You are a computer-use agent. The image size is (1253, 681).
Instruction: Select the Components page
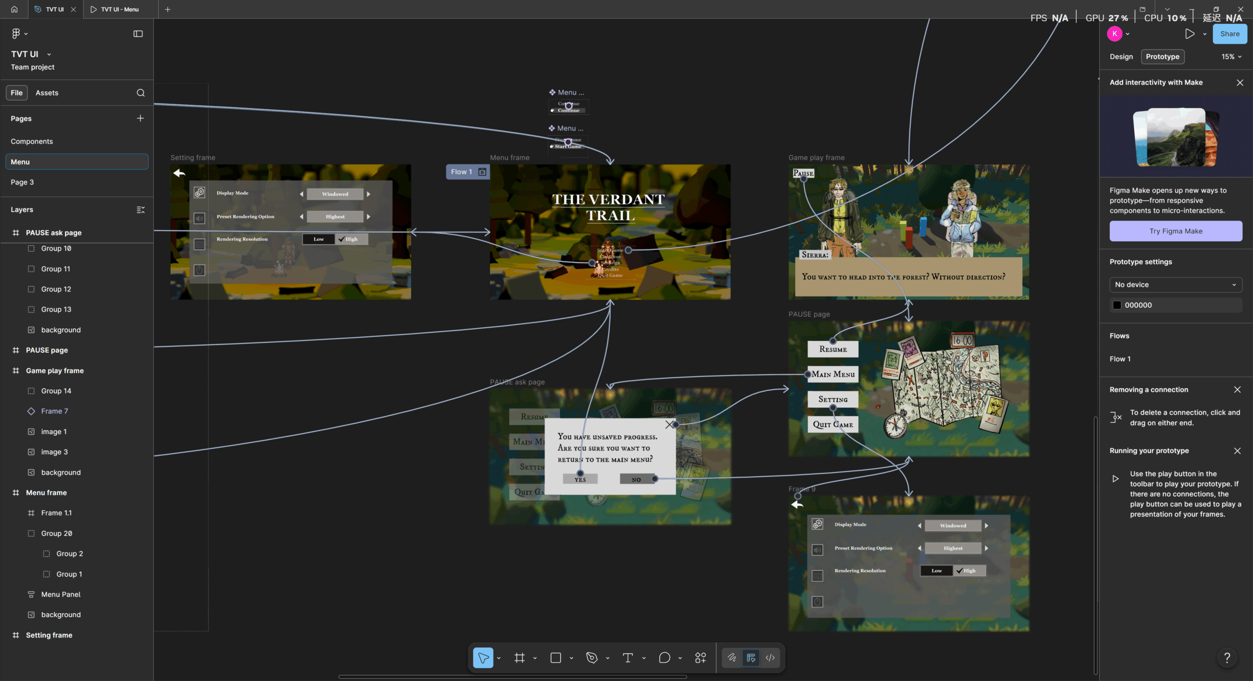[77, 141]
